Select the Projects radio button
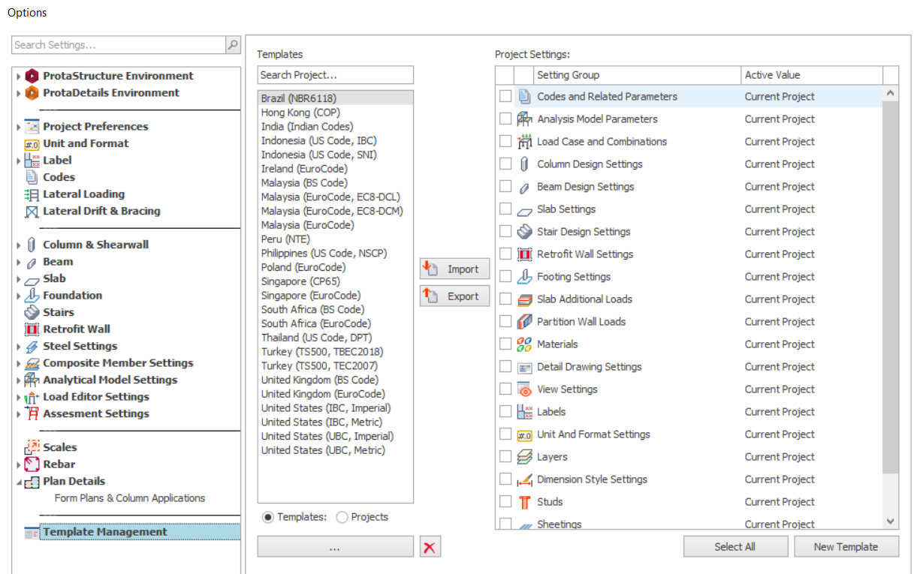Image resolution: width=917 pixels, height=574 pixels. coord(342,517)
